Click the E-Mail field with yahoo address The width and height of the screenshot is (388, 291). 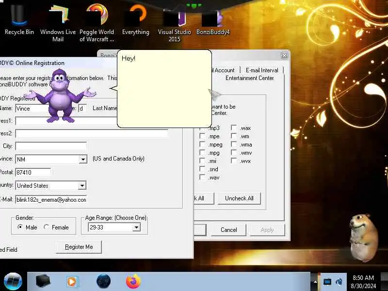[51, 200]
